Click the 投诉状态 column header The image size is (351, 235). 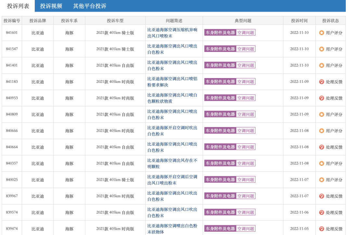point(331,20)
